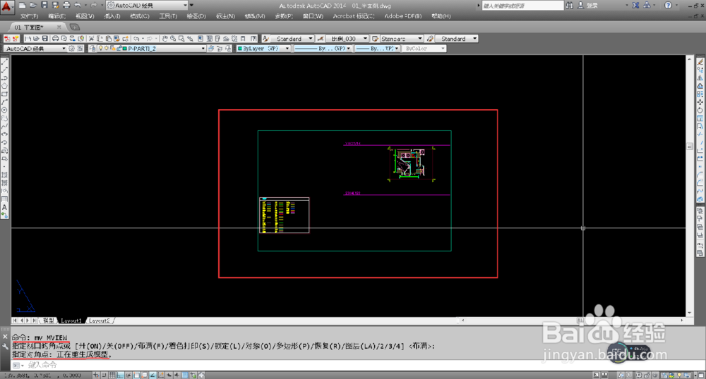This screenshot has height=379, width=706.
Task: Select the Circle draw tool
Action: click(4, 110)
